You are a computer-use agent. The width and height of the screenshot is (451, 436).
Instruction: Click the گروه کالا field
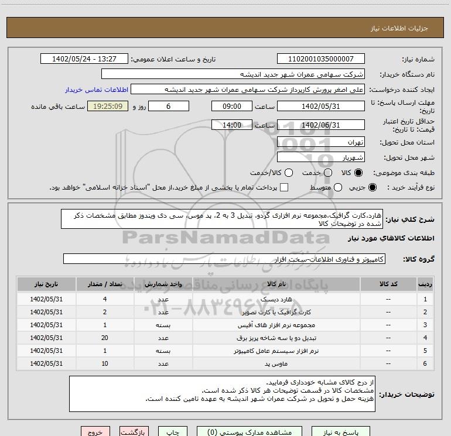224,259
